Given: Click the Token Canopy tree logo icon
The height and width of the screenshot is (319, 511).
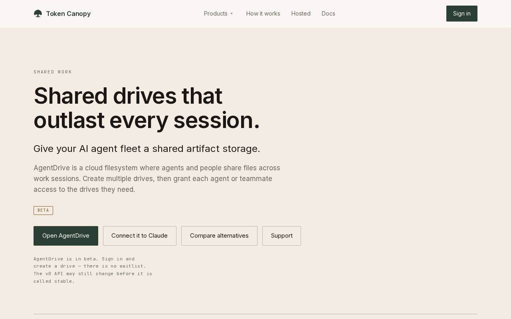Looking at the screenshot, I should pyautogui.click(x=38, y=14).
